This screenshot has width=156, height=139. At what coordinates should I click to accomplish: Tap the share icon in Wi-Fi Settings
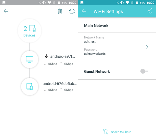[150, 11]
